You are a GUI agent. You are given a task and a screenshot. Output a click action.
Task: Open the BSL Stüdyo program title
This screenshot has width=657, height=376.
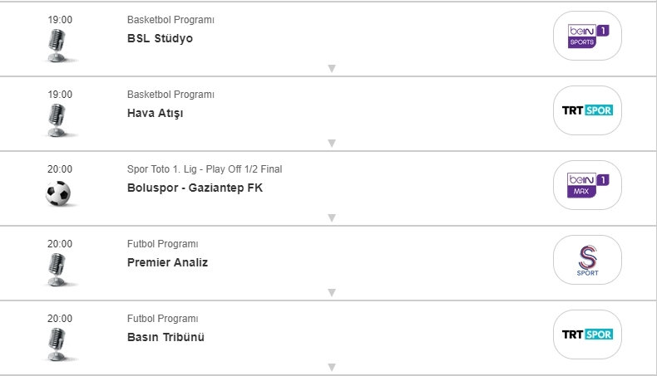click(x=160, y=38)
